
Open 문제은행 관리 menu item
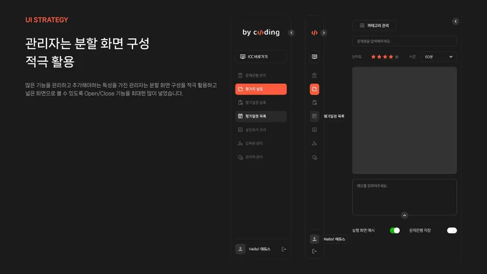[261, 75]
